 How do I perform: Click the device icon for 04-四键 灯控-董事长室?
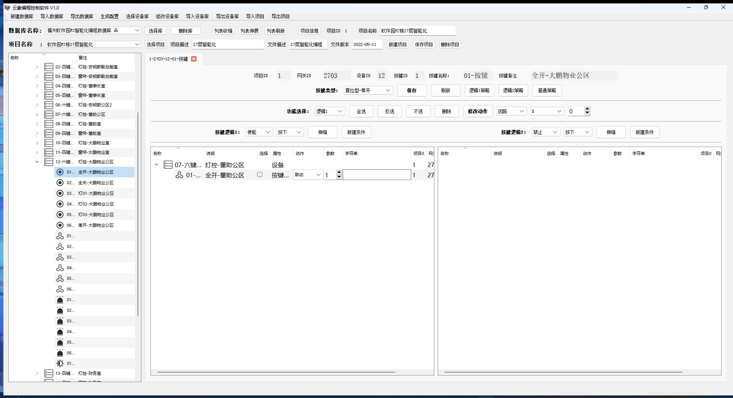tap(49, 86)
